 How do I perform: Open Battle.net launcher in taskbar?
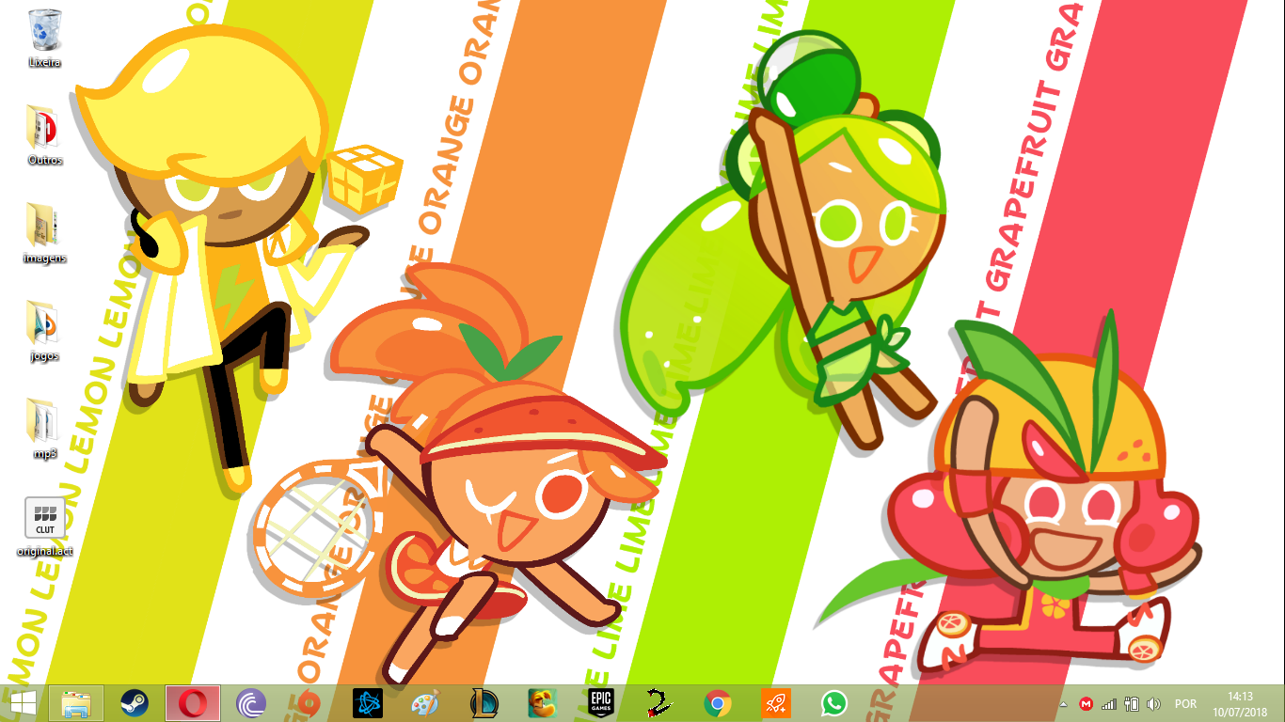368,703
